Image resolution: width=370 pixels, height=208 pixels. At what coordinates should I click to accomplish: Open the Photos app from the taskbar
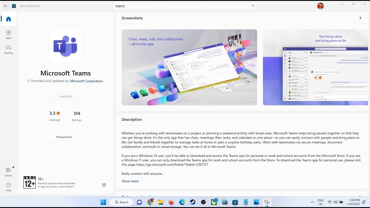point(256,202)
